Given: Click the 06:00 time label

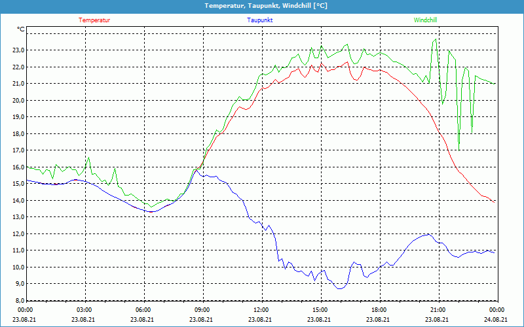Looking at the screenshot, I should [143, 310].
